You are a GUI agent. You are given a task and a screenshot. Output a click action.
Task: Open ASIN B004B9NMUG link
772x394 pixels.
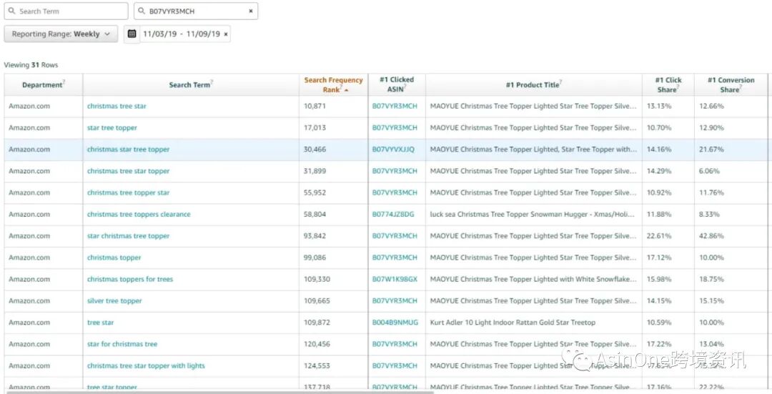[395, 322]
